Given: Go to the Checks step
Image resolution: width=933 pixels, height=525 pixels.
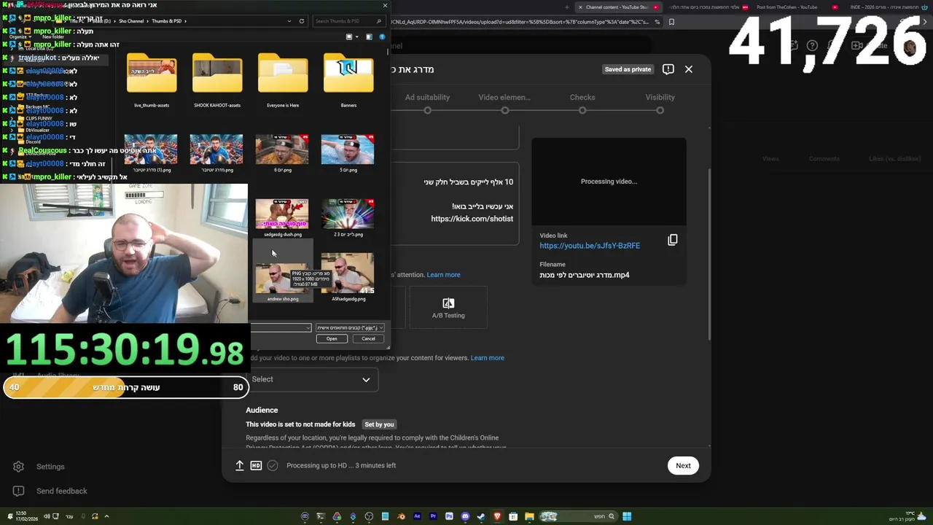Looking at the screenshot, I should click(x=582, y=97).
